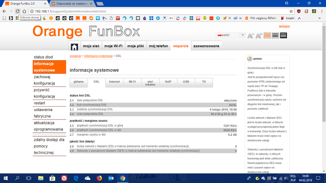Increase font size with A+ icon

pyautogui.click(x=259, y=35)
